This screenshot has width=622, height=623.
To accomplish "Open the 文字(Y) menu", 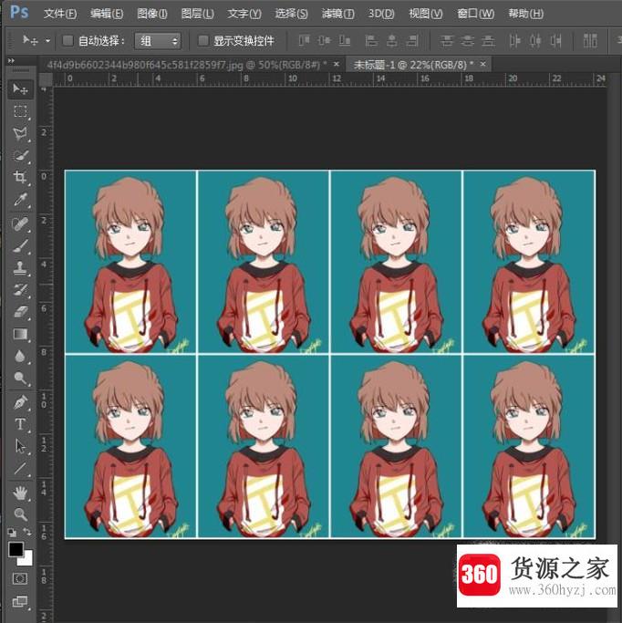I will 244,14.
